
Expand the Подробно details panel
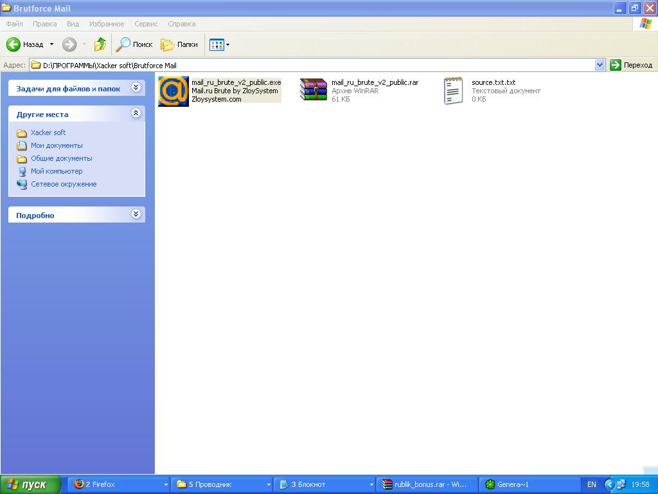[136, 214]
